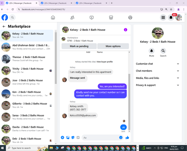
Task: Mute the Kelsey conversation bell
Action: coord(151,51)
